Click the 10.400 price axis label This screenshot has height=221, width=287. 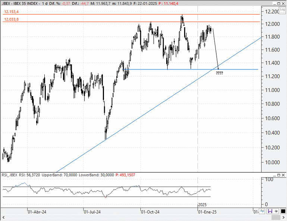[x=272, y=133]
